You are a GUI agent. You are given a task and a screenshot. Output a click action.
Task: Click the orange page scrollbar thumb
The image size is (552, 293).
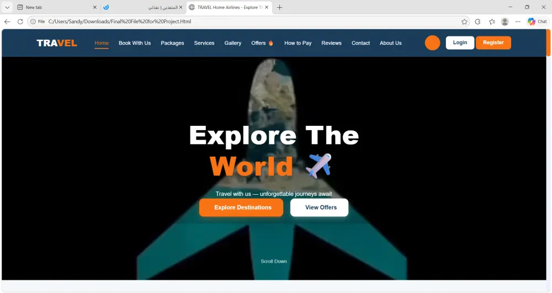click(549, 42)
